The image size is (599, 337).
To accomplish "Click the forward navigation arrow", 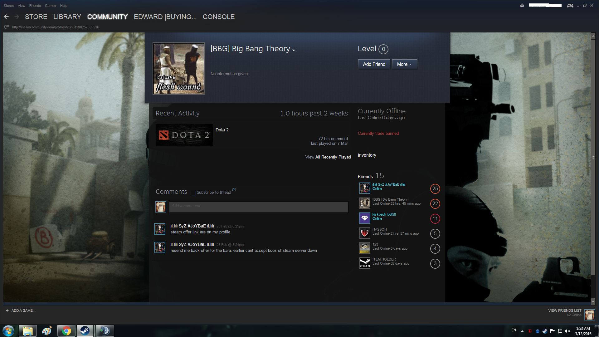I will click(17, 17).
